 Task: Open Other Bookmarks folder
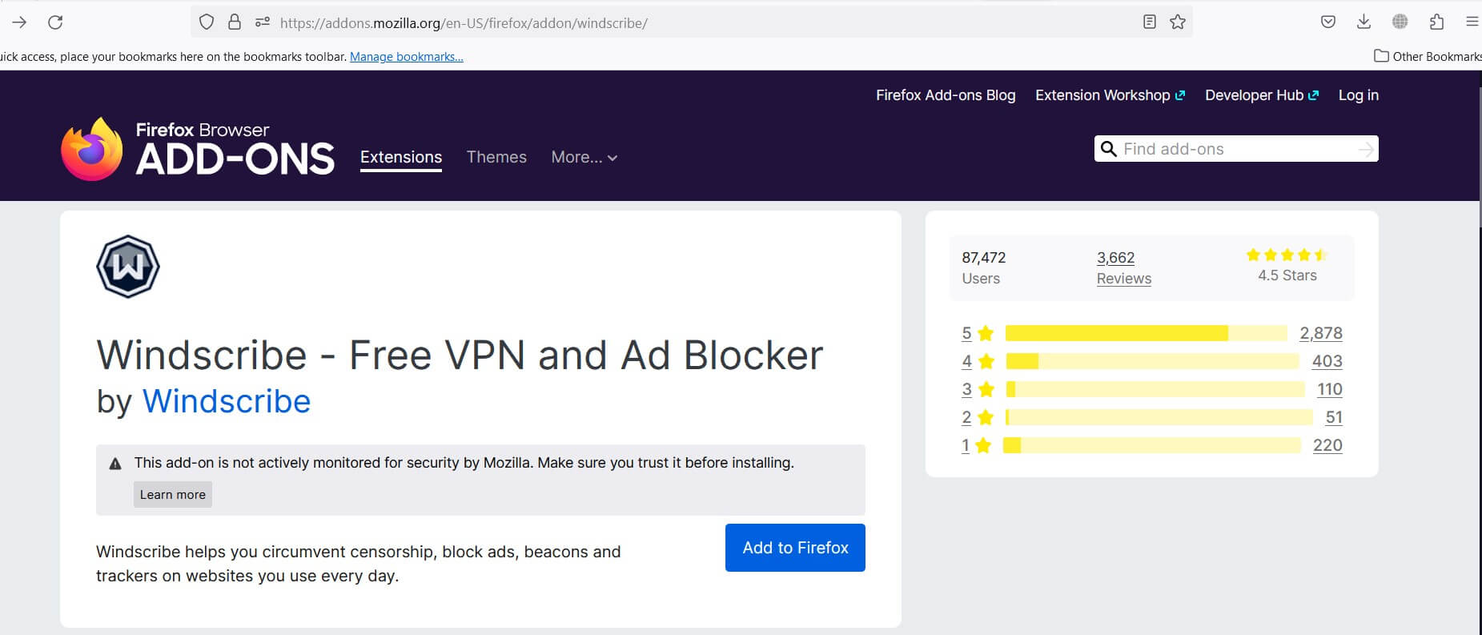pyautogui.click(x=1428, y=56)
